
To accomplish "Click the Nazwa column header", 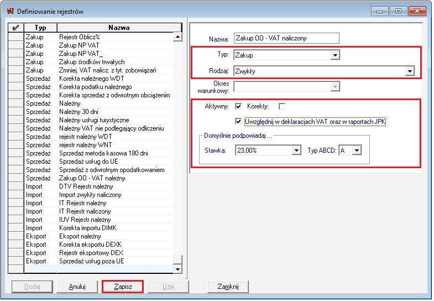I will pyautogui.click(x=119, y=28).
